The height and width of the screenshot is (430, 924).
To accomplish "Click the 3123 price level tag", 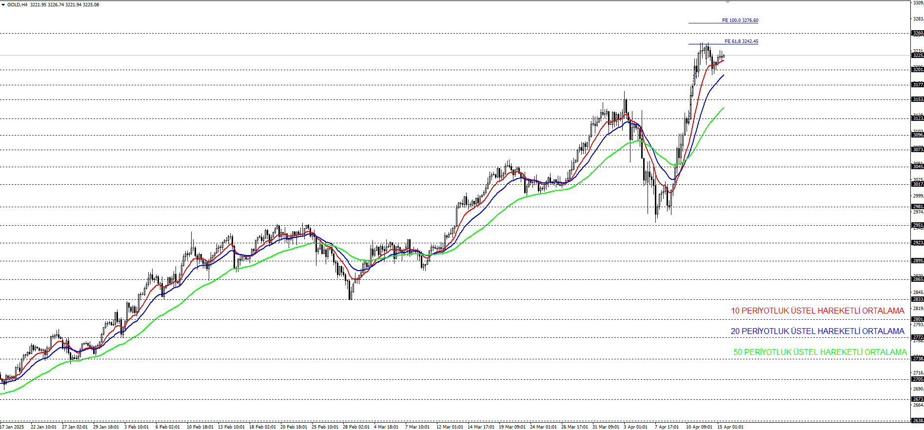I will click(918, 118).
